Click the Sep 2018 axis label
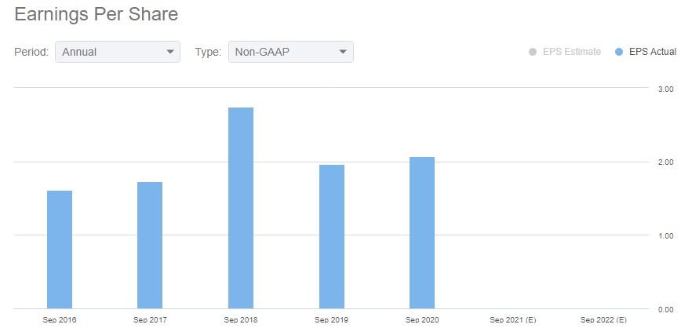The height and width of the screenshot is (328, 681). 241,320
